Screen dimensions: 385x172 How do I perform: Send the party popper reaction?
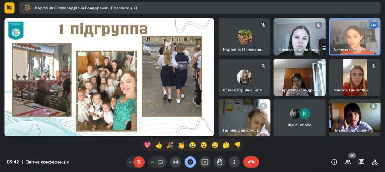point(170,145)
